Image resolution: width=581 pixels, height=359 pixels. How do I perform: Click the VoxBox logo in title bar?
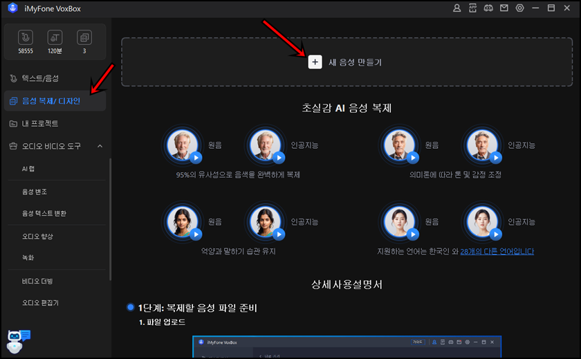coord(12,8)
